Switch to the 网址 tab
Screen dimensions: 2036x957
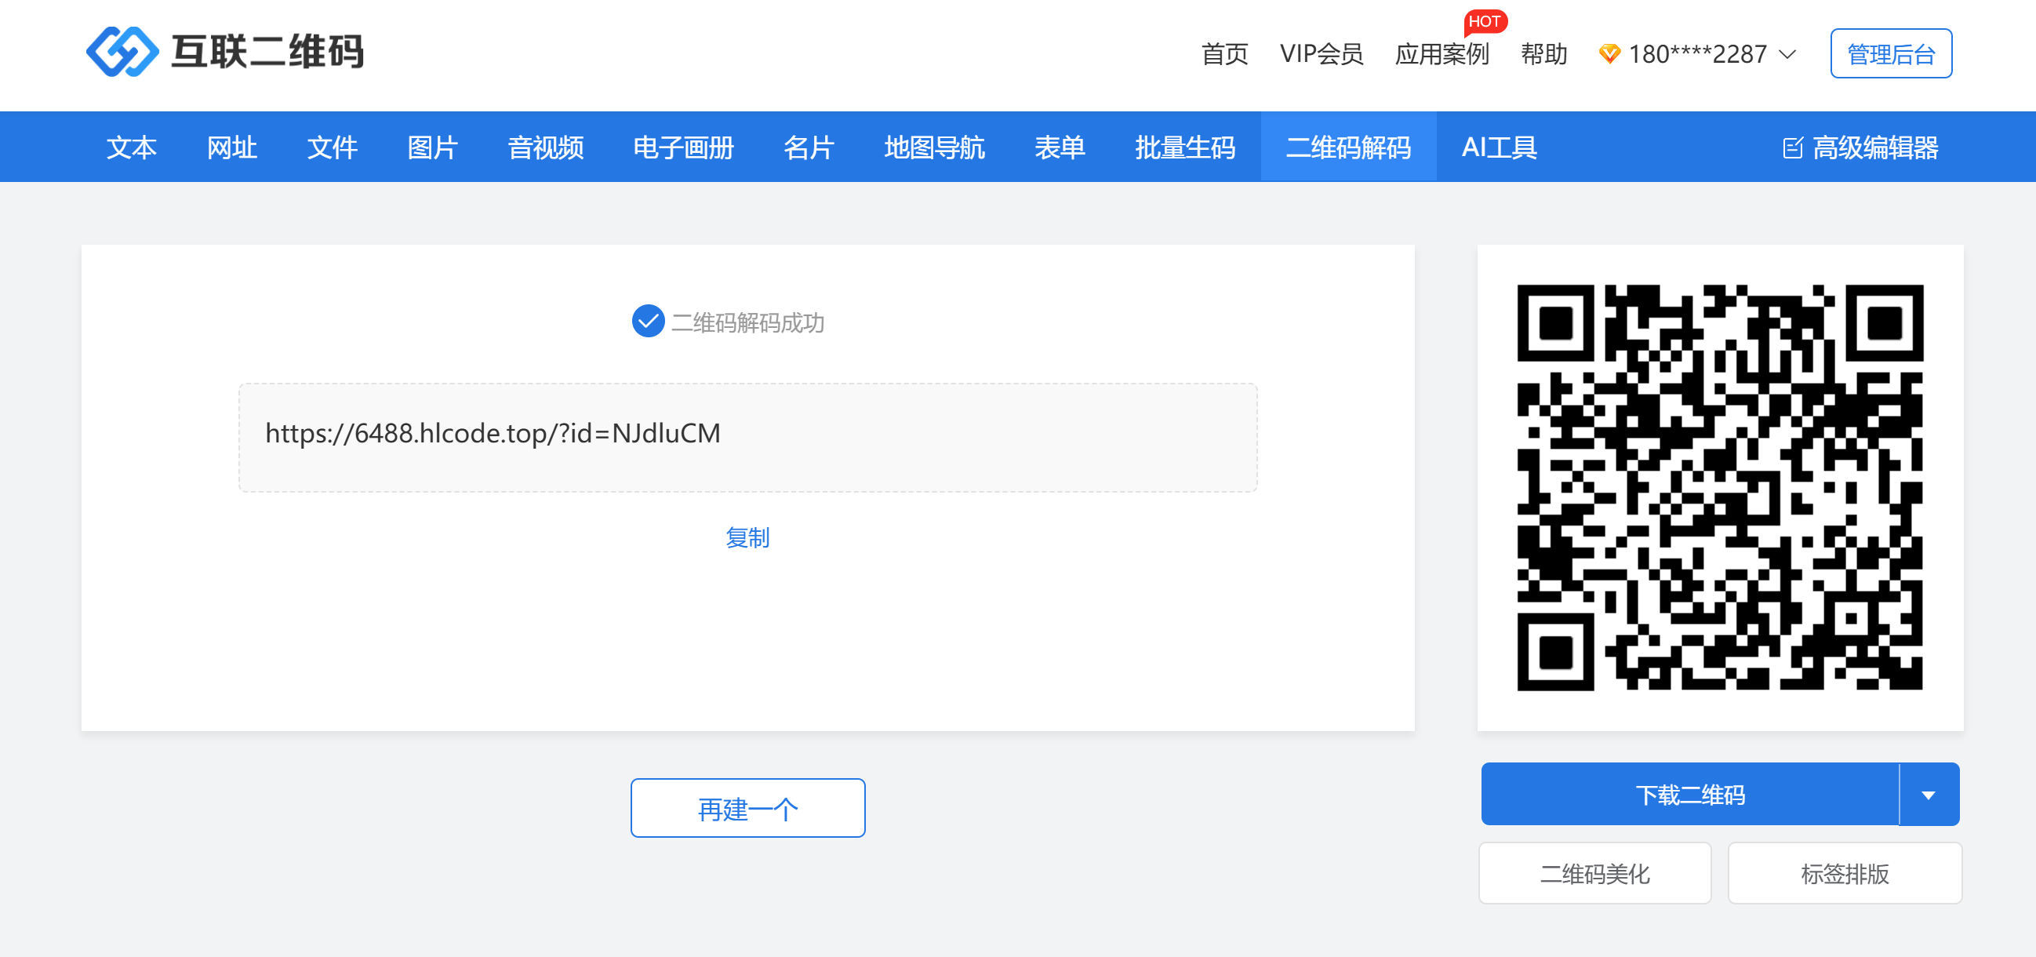231,147
